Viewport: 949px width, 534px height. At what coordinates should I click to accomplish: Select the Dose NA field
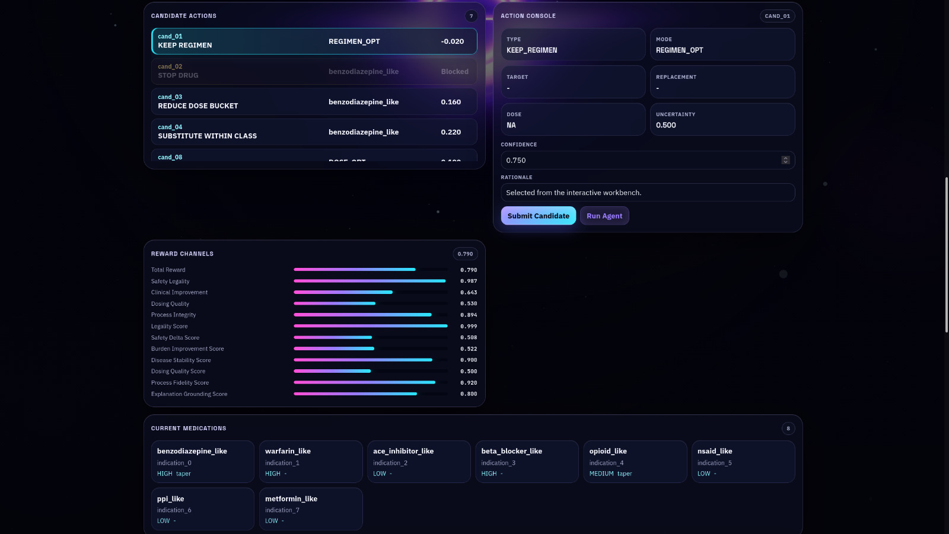573,119
